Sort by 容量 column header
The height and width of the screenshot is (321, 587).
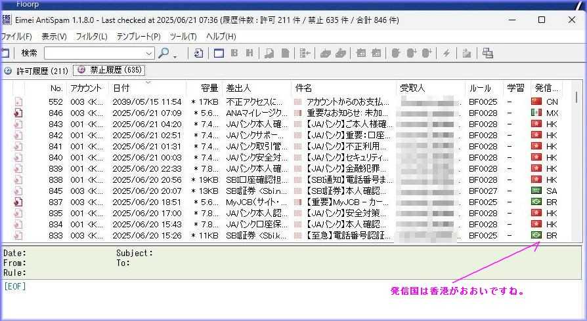(204, 88)
